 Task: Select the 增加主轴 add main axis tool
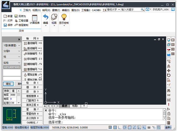(32, 74)
